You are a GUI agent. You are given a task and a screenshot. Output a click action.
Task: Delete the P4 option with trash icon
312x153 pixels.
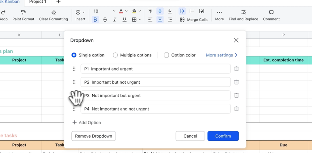click(x=236, y=109)
